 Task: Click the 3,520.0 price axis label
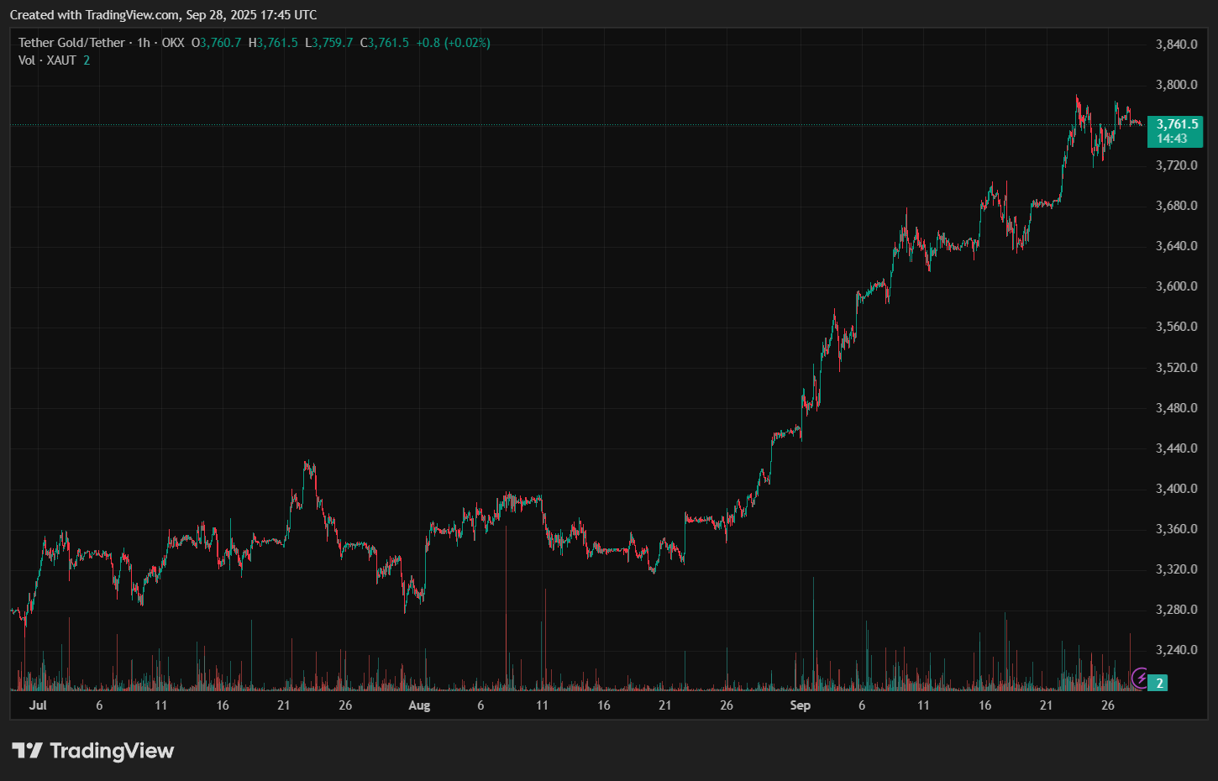[1176, 368]
